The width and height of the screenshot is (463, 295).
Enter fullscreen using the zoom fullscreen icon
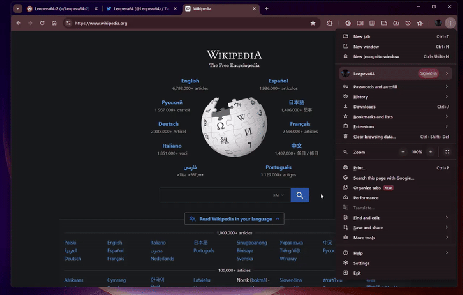coord(447,152)
